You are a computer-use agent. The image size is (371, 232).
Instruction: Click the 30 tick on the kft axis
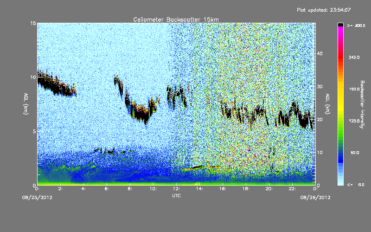click(320, 87)
